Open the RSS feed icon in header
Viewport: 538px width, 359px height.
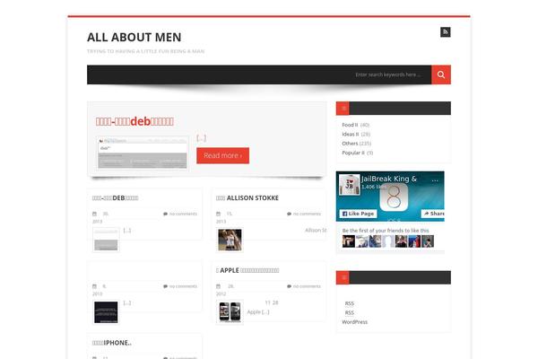point(445,32)
